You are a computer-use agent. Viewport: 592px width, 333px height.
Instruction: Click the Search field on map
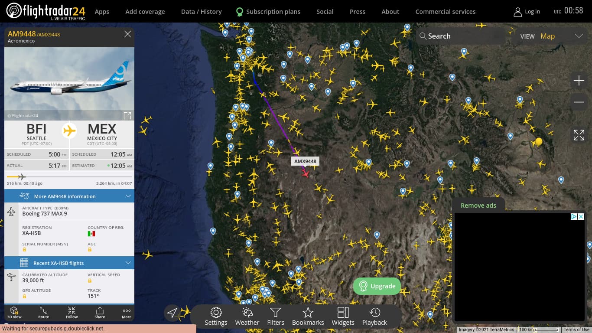[461, 36]
